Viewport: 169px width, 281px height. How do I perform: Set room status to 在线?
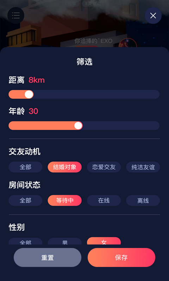[x=104, y=200]
